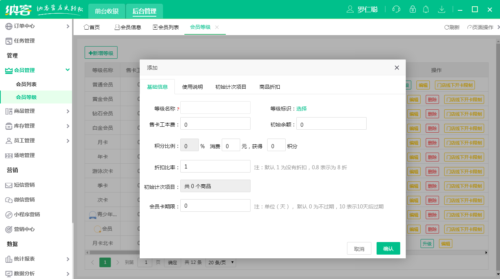
Task: Collapse the 会员管理 menu chevron
Action: coord(68,70)
